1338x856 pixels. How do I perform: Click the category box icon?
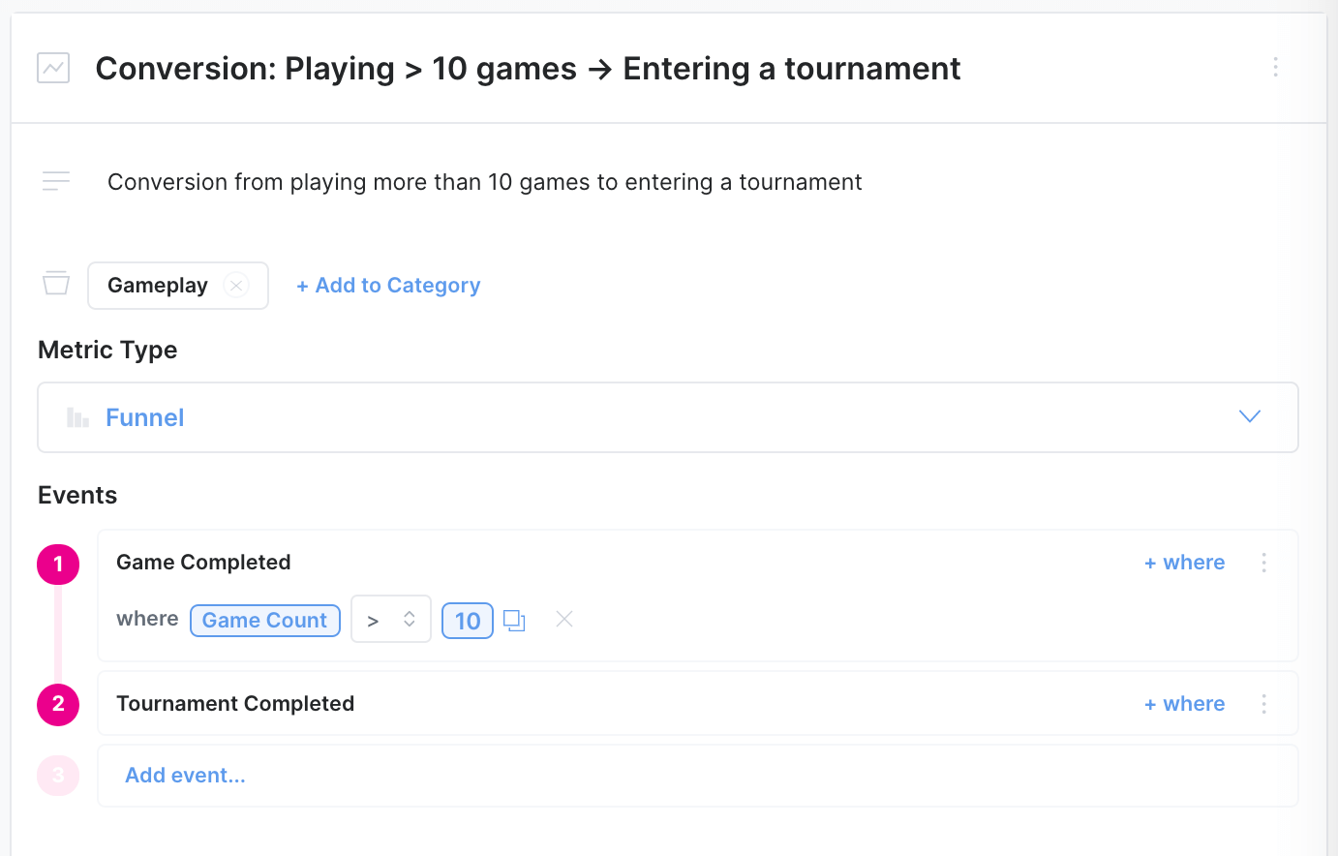tap(56, 283)
